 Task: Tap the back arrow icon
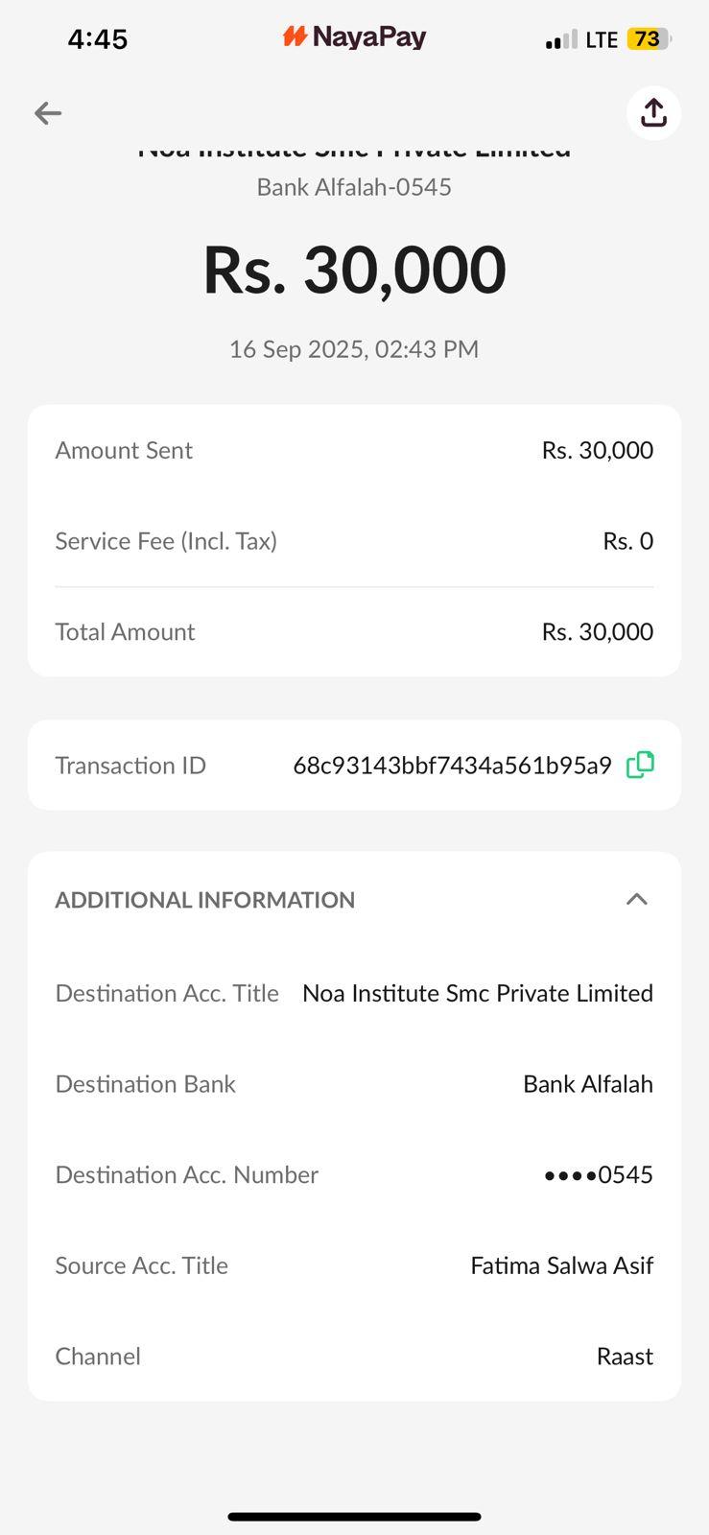pos(48,113)
